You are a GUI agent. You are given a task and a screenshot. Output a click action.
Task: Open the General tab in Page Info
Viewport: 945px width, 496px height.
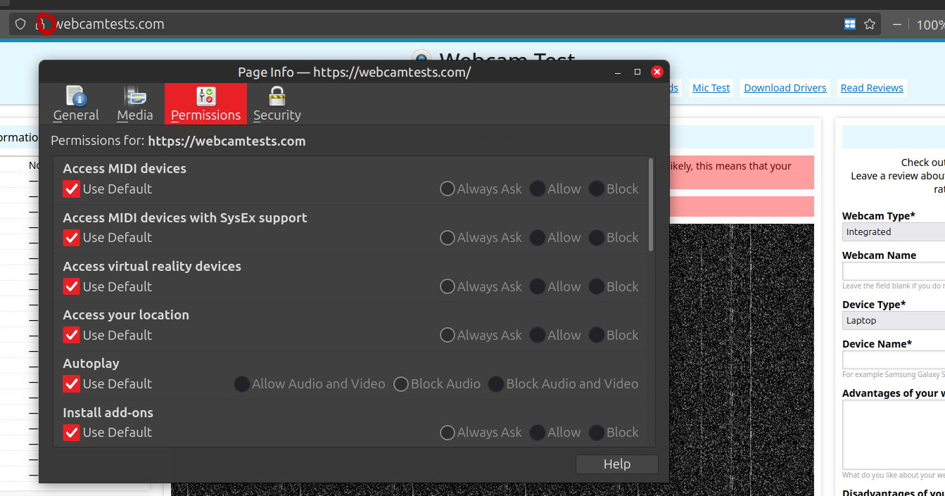[76, 104]
